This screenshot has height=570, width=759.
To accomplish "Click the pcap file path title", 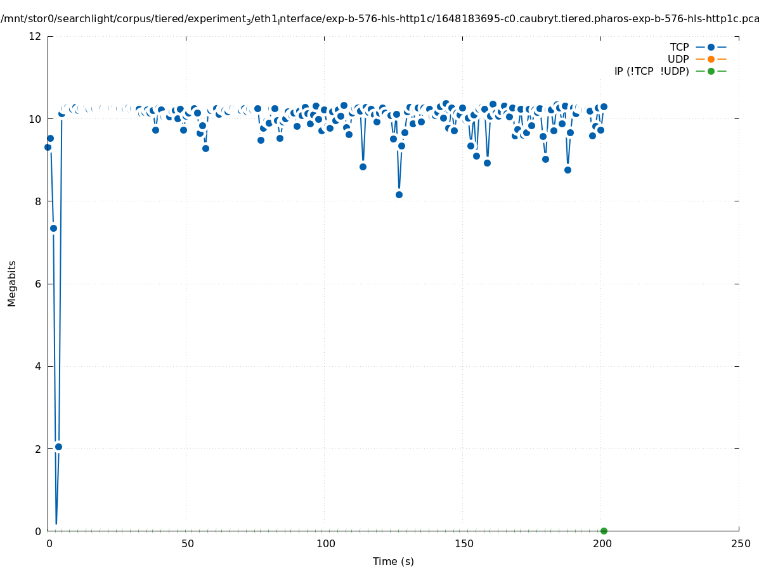I will [x=379, y=19].
